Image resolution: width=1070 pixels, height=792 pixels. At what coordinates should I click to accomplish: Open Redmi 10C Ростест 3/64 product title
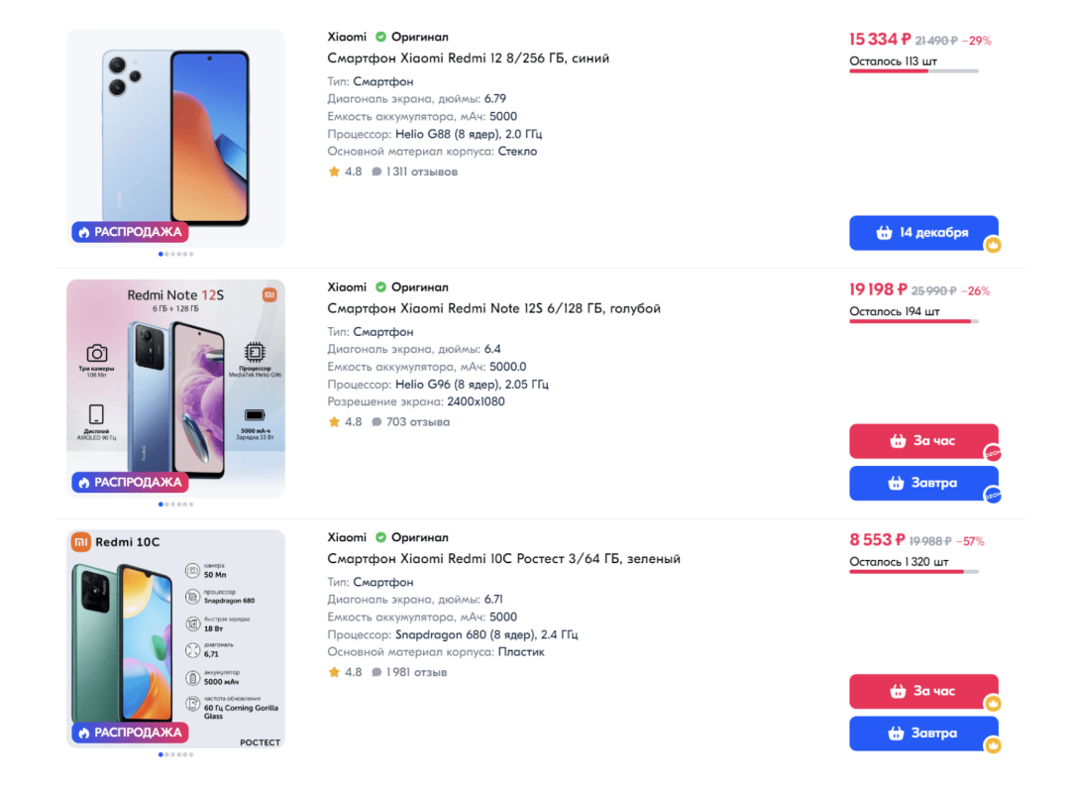pyautogui.click(x=503, y=559)
